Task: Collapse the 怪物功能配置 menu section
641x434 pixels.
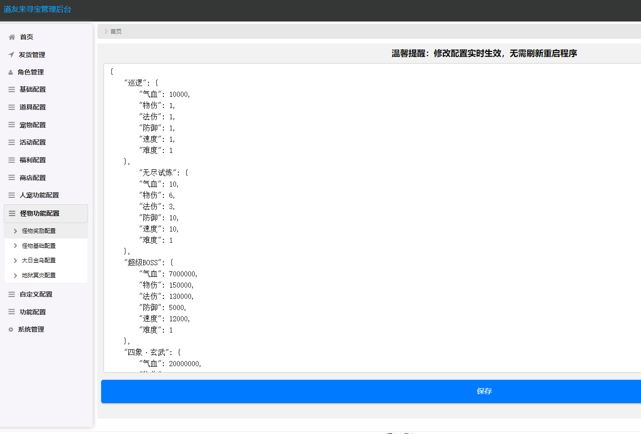Action: tap(40, 213)
